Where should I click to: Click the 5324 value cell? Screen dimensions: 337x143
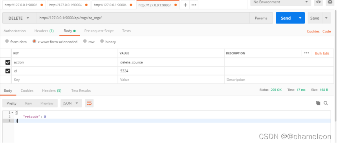[171, 71]
